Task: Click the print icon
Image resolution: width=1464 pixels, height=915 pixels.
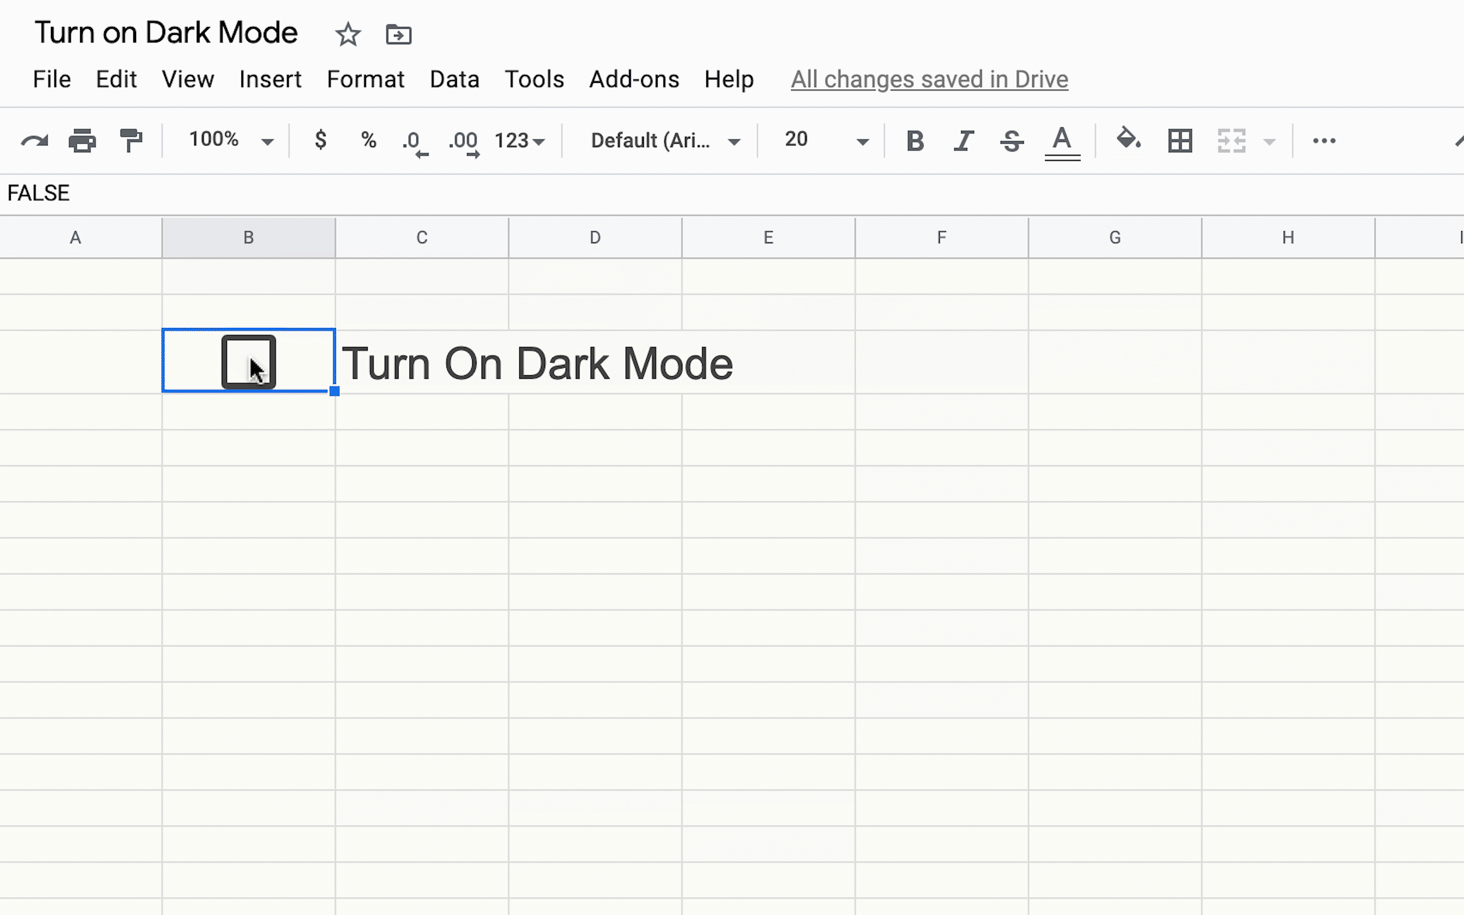Action: (82, 141)
